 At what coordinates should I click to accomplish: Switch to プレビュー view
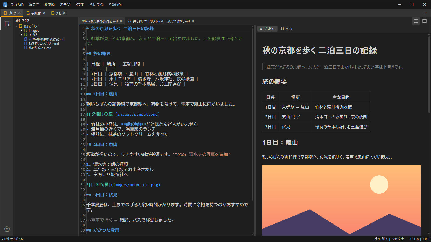pos(267,29)
